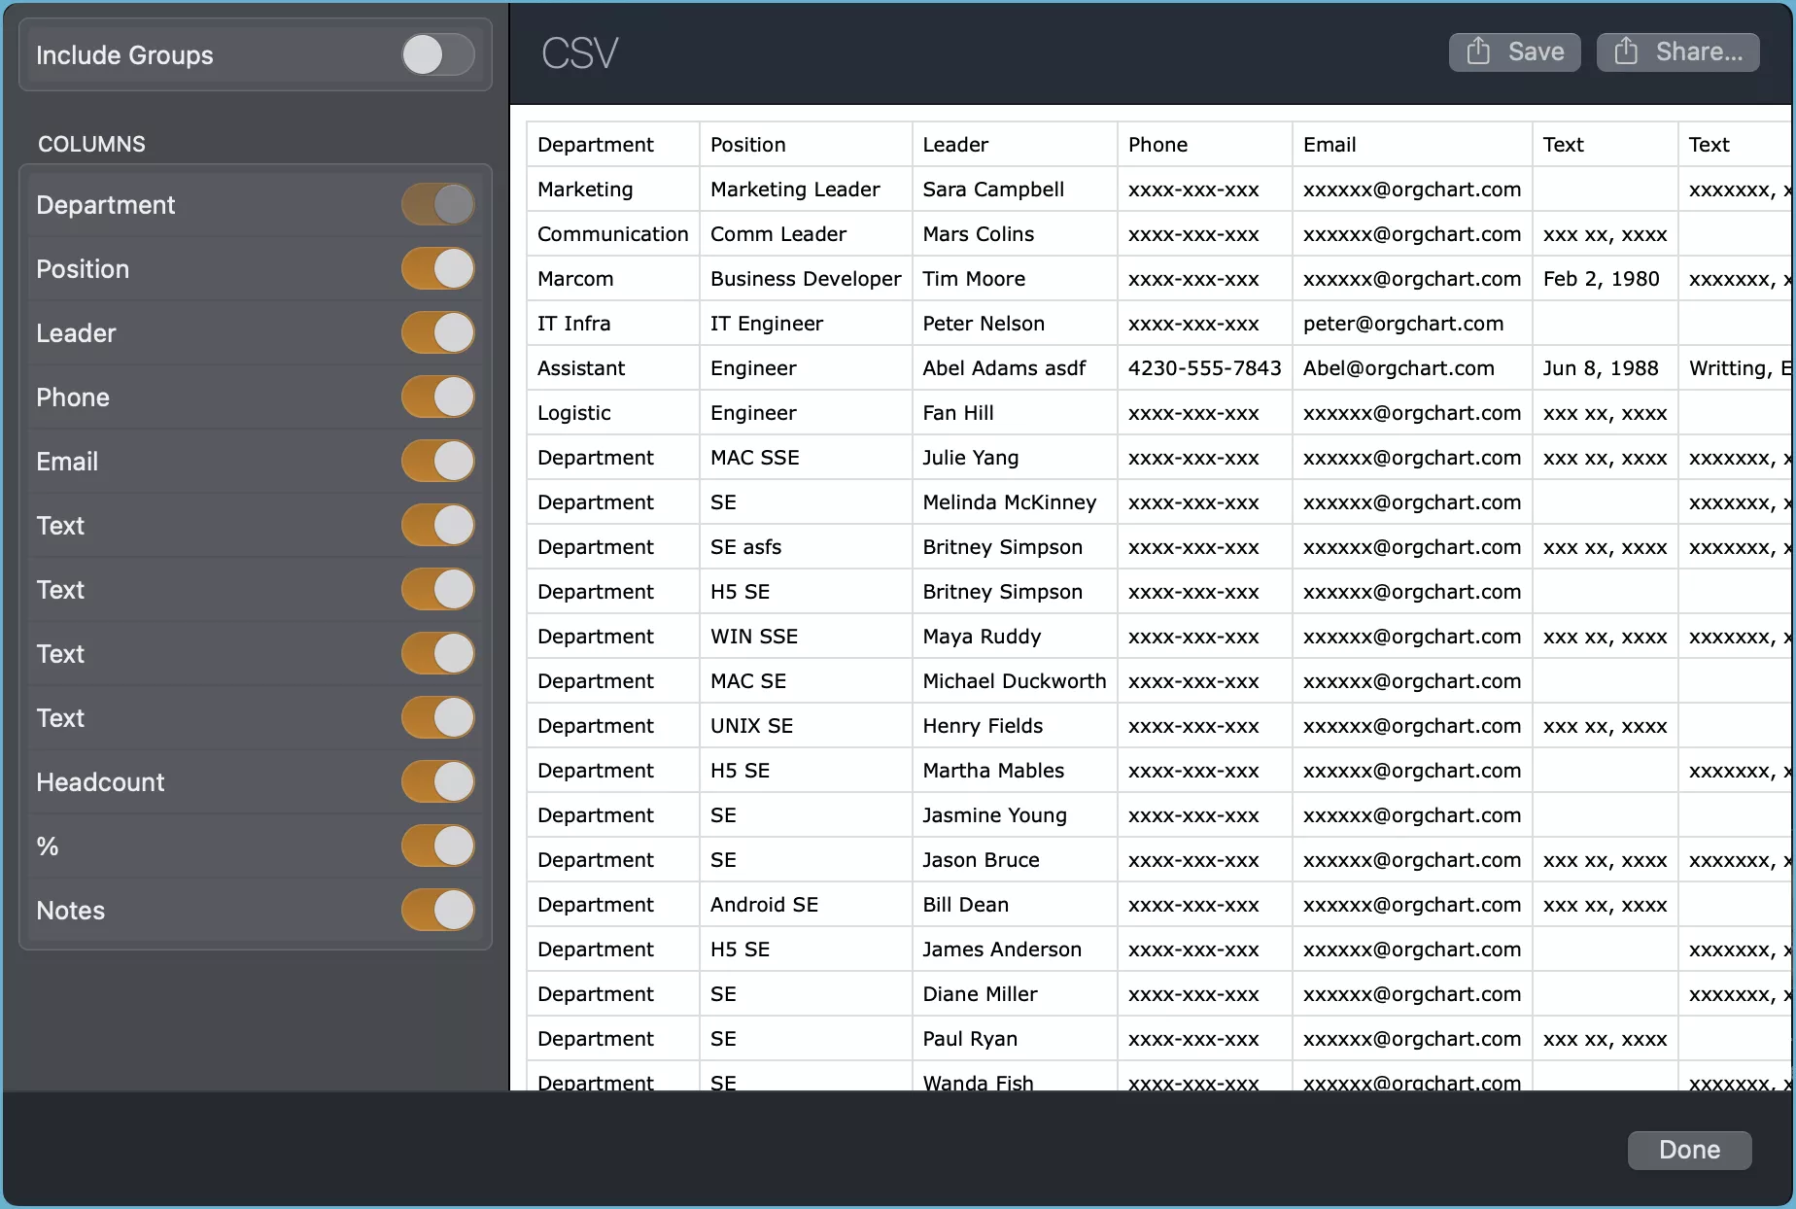Select the Email column header cell
This screenshot has height=1209, width=1796.
[x=1412, y=145]
